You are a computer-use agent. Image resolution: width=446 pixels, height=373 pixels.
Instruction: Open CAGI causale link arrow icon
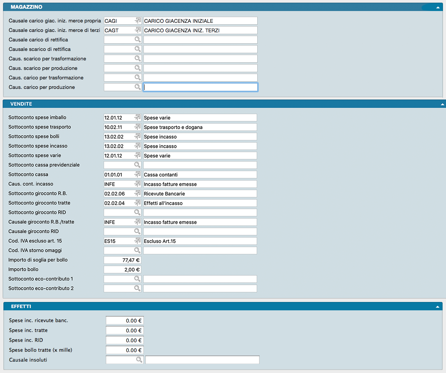[137, 21]
